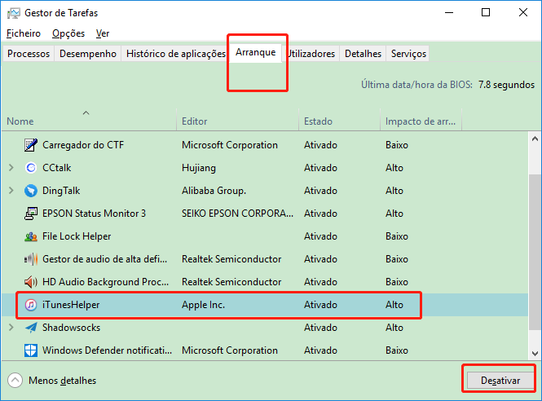Screen dimensions: 542x401
Task: Click the Gestor de audio speaker icon
Action: click(x=31, y=259)
